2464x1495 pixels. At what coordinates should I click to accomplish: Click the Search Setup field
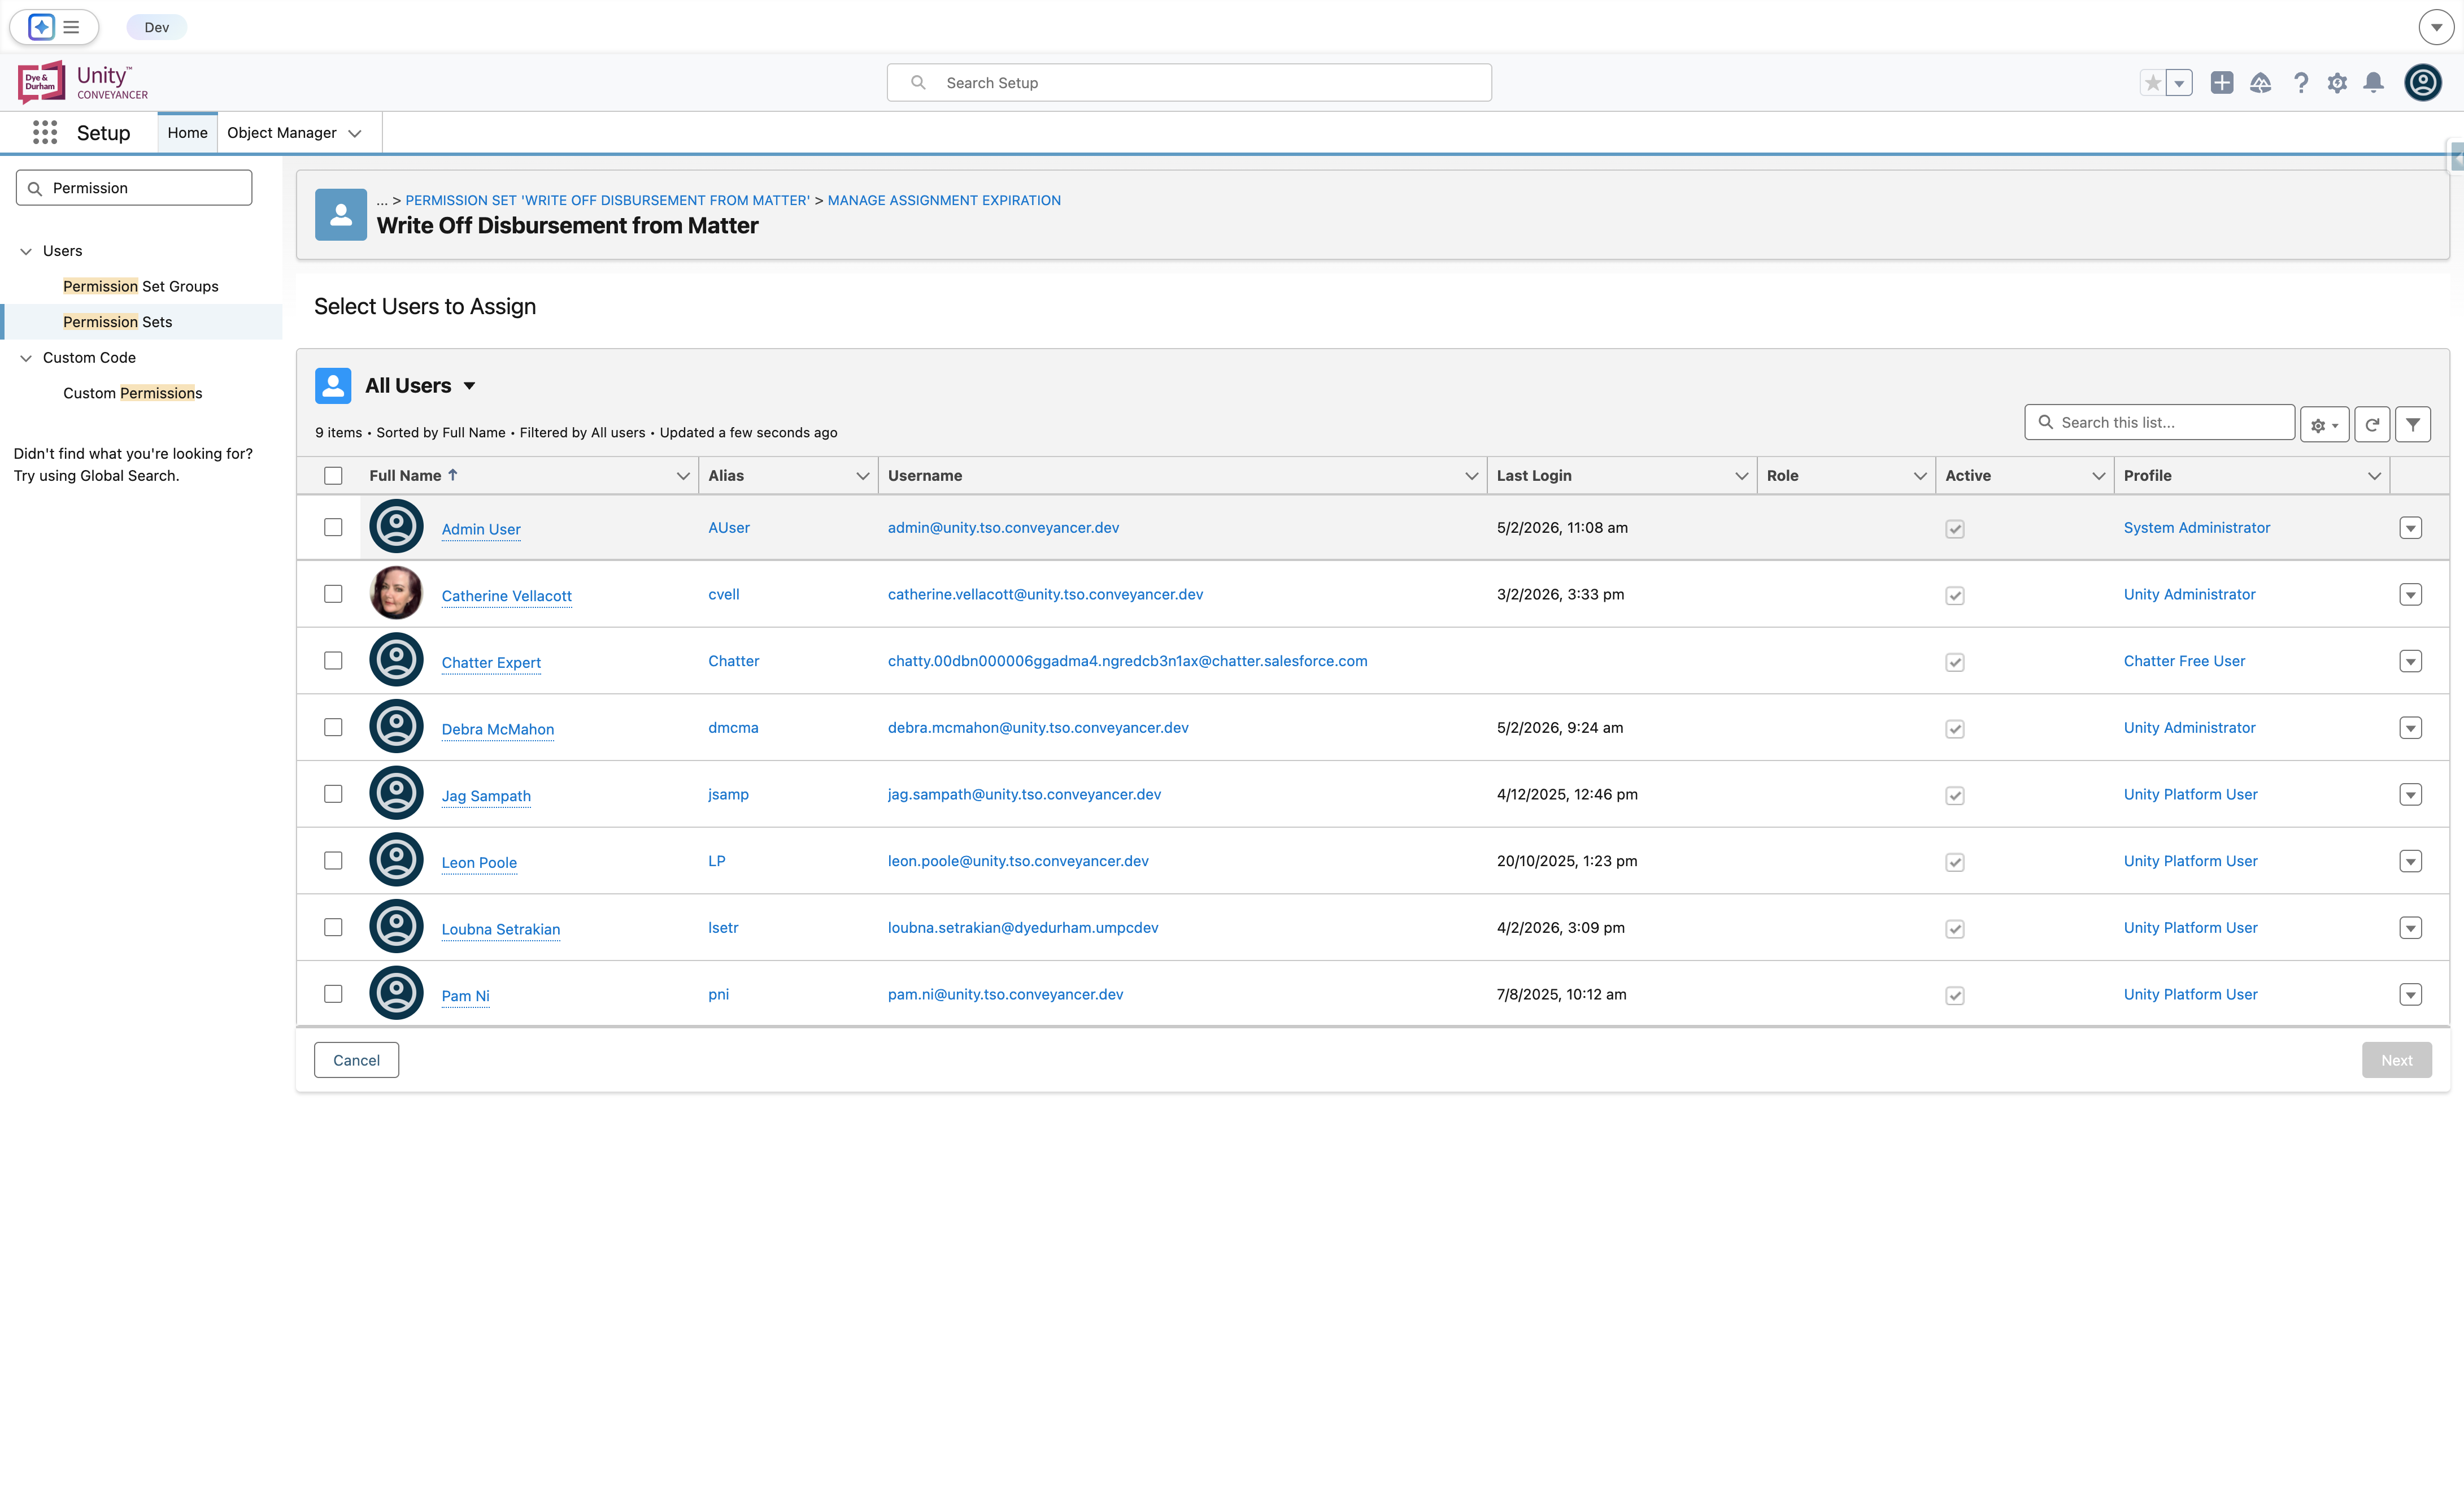coord(1189,83)
